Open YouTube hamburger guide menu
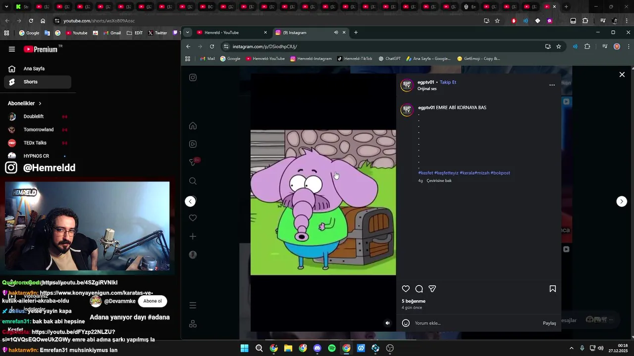The height and width of the screenshot is (356, 634). pos(12,49)
